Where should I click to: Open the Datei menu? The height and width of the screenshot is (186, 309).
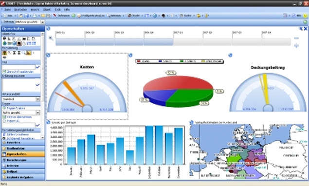(x=7, y=9)
